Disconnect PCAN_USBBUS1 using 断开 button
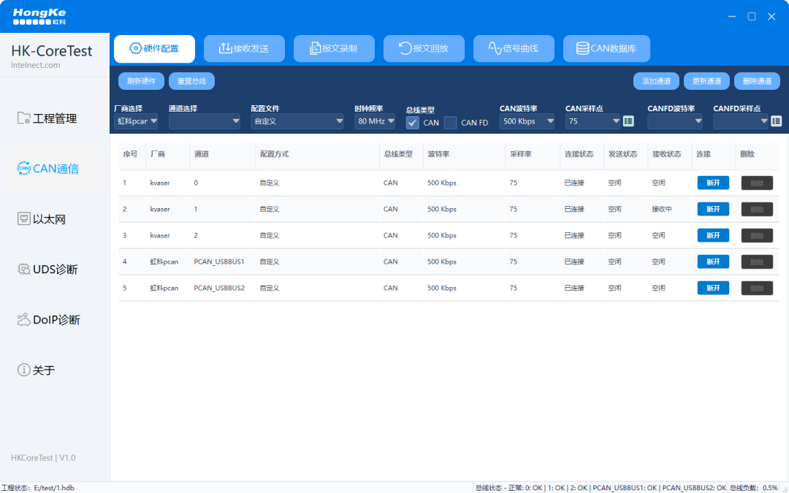This screenshot has width=789, height=493. tap(713, 261)
